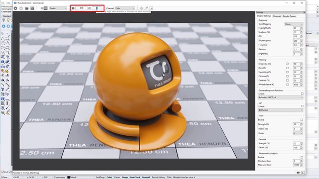
Task: Toggle the Sharpness (%) checkbox
Action: 287,64
